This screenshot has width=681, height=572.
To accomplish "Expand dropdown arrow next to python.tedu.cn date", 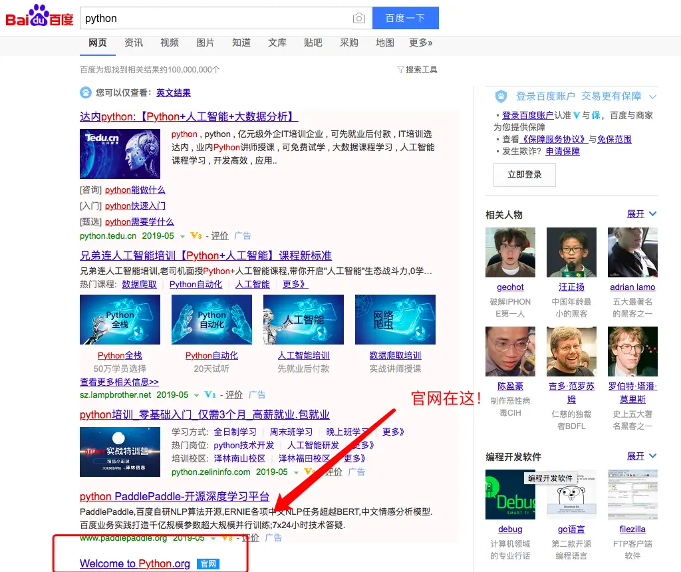I will coord(182,237).
